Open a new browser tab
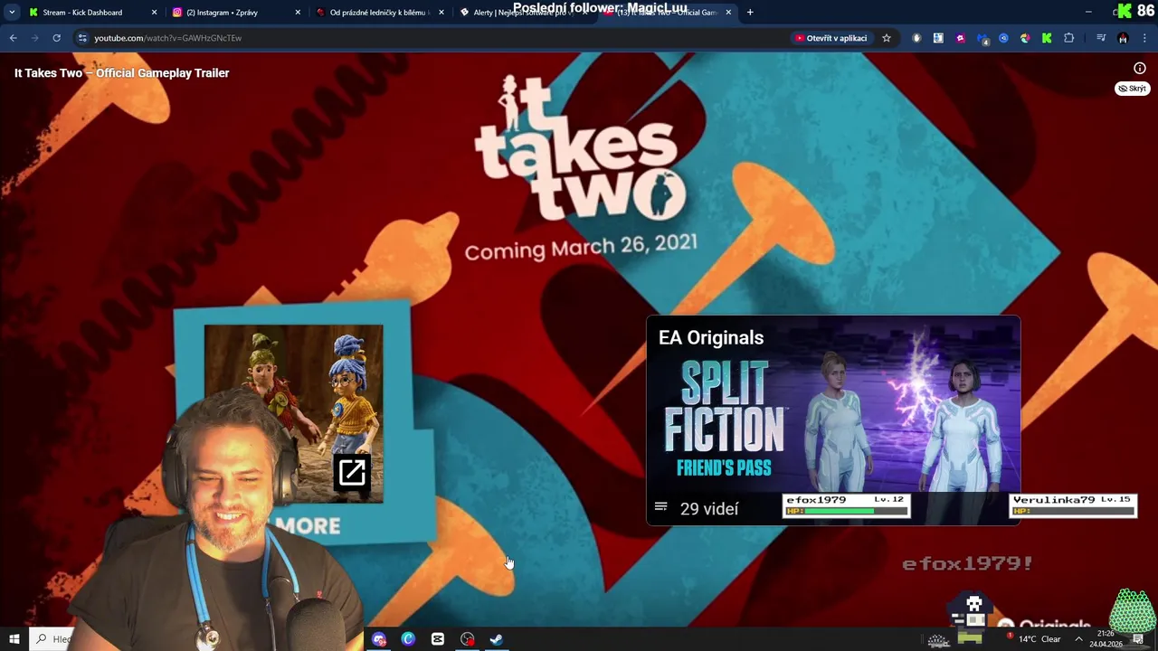This screenshot has height=651, width=1158. (750, 13)
